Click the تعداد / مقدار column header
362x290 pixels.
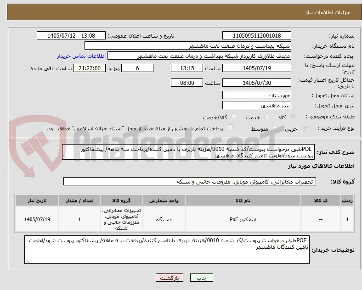(79, 201)
